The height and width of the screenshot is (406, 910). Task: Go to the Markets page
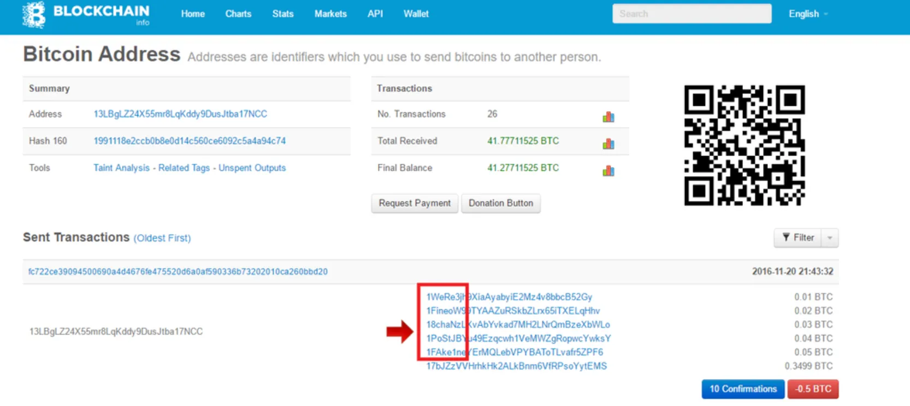pyautogui.click(x=330, y=14)
